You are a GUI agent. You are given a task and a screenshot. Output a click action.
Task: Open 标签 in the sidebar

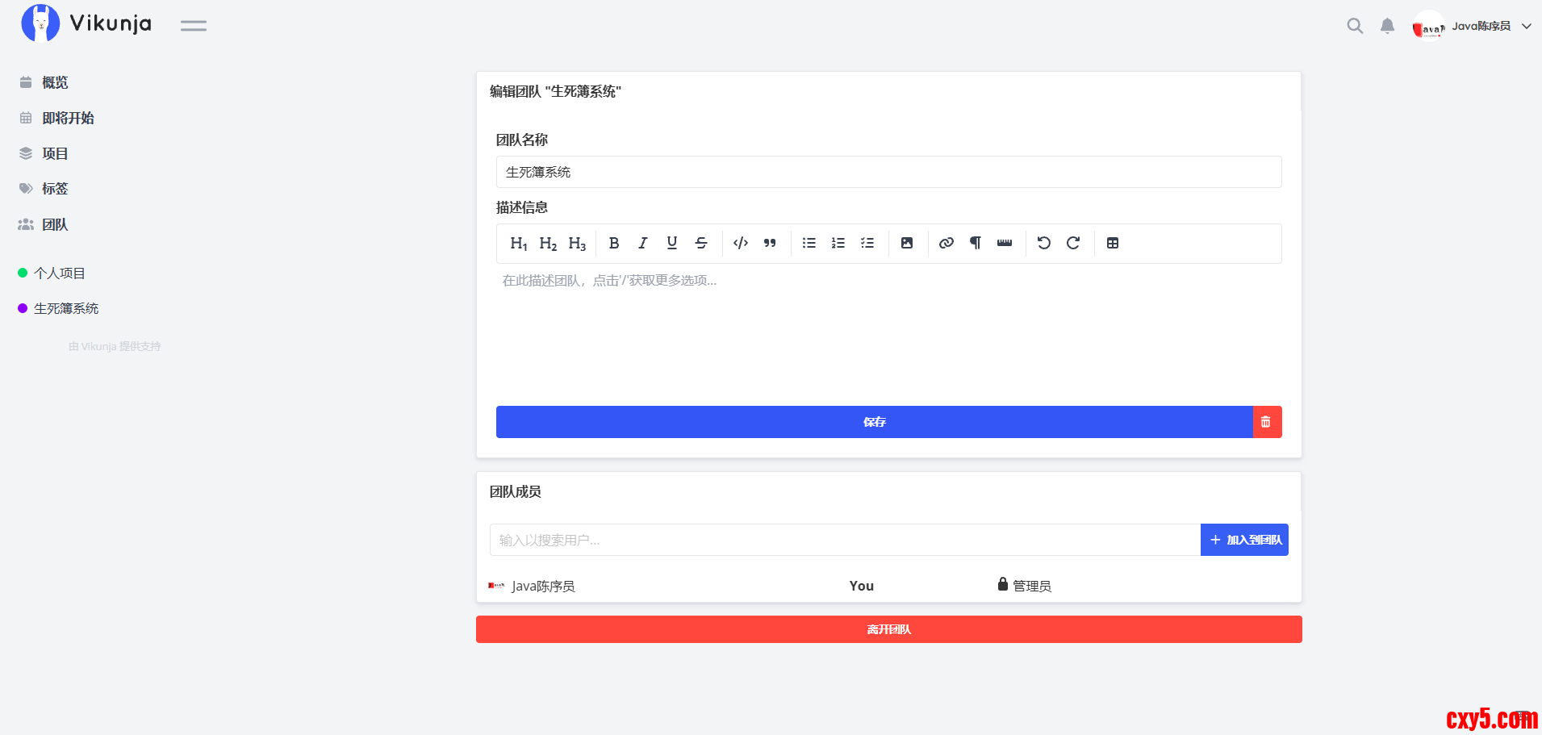[x=55, y=189]
